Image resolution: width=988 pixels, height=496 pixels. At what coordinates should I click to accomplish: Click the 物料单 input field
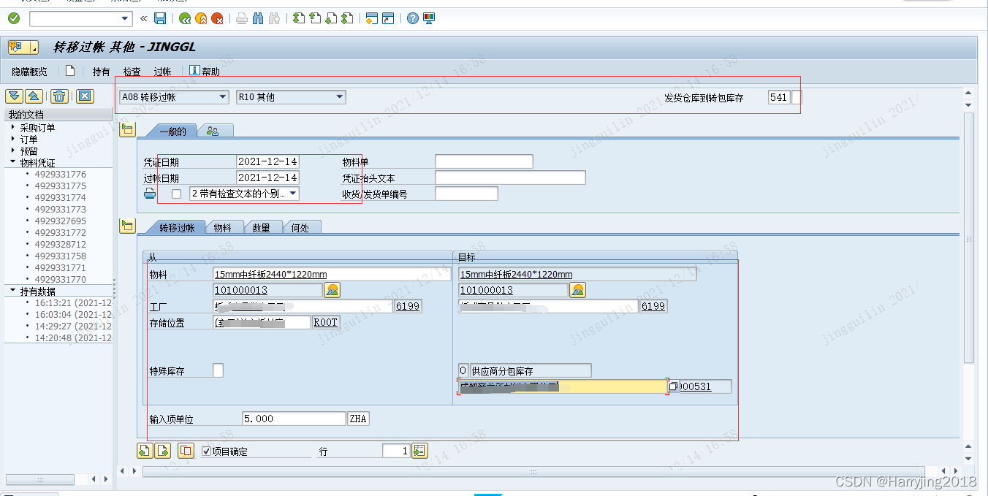[x=484, y=161]
